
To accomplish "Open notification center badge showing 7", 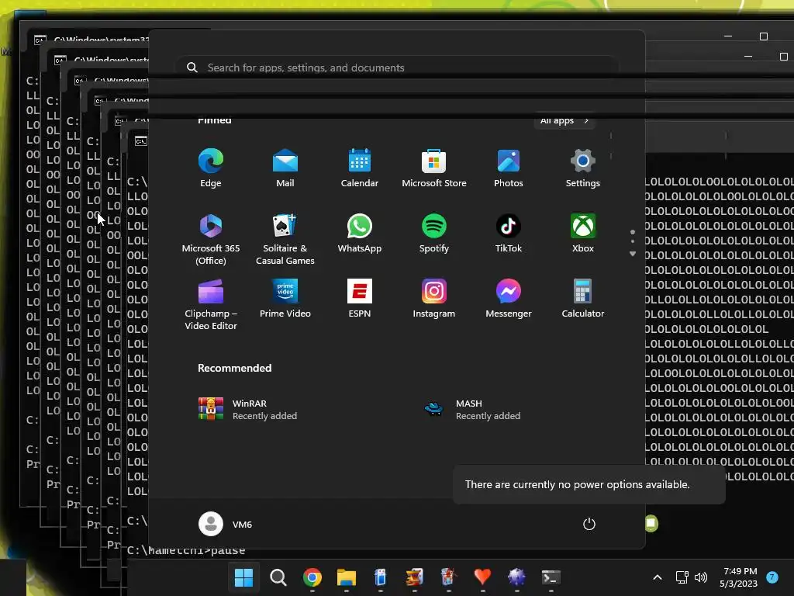I will [772, 577].
